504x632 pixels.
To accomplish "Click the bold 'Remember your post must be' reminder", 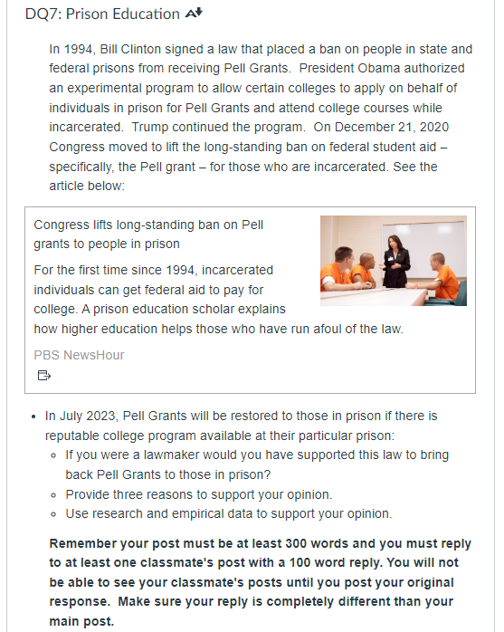I will pyautogui.click(x=261, y=582).
